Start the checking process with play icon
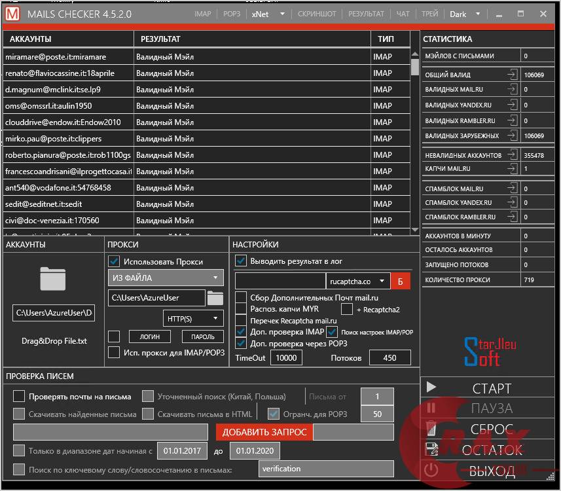 click(x=432, y=388)
